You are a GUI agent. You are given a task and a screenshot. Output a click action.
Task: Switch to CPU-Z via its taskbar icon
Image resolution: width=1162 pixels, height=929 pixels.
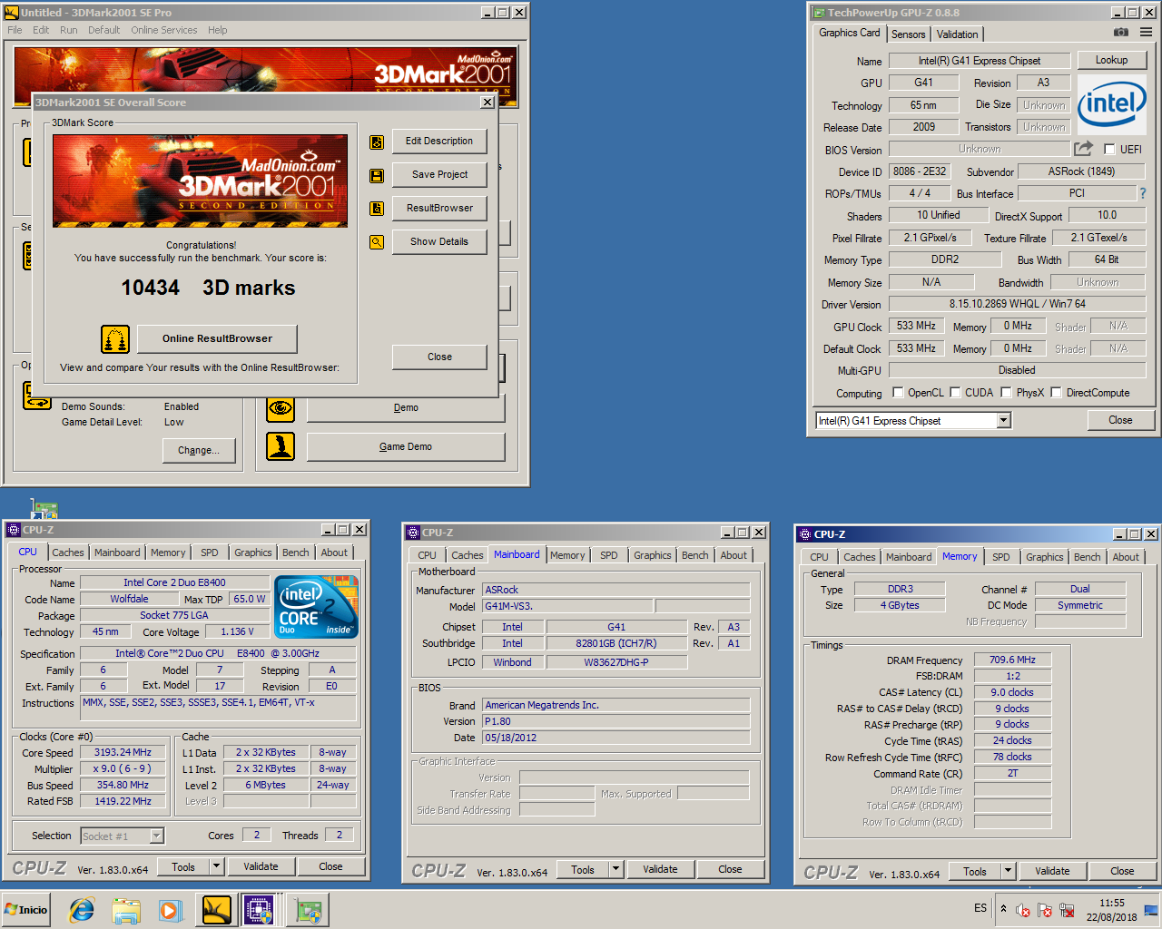pos(259,910)
